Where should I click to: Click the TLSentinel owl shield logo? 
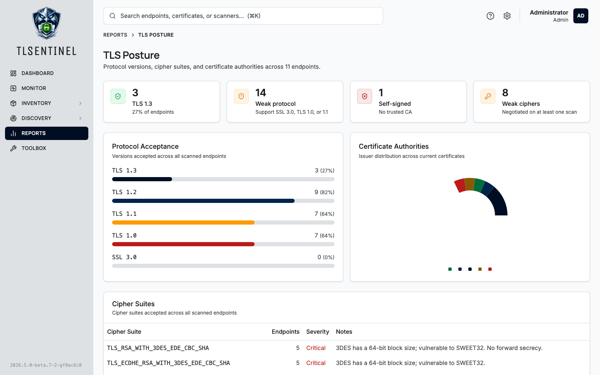click(x=47, y=23)
